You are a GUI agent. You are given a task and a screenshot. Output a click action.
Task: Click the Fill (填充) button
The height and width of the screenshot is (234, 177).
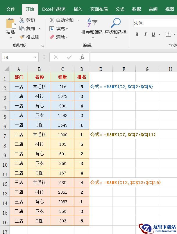pyautogui.click(x=58, y=28)
